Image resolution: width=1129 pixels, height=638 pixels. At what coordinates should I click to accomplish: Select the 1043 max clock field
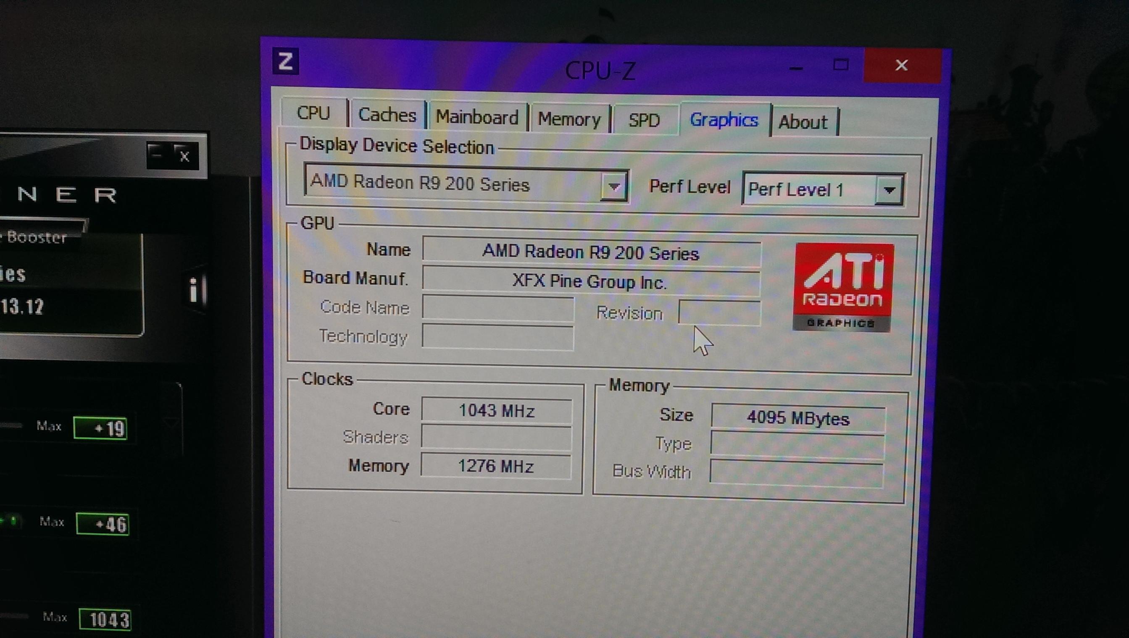[105, 619]
